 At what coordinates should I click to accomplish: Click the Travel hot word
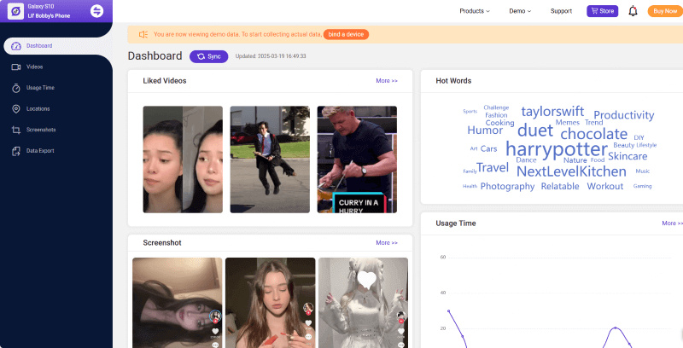coord(493,167)
